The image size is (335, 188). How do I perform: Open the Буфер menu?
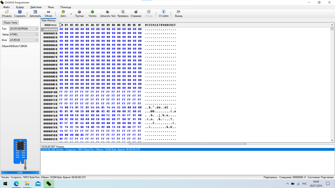[x=20, y=7]
